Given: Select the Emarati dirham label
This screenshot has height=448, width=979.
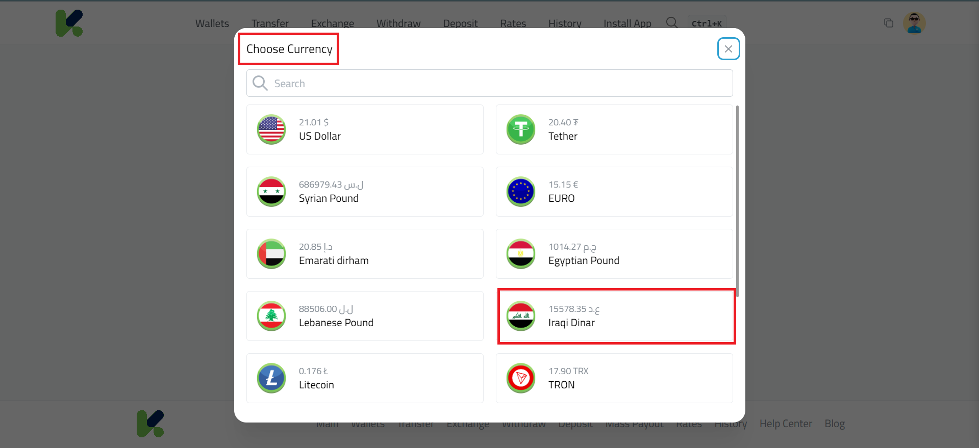Looking at the screenshot, I should [x=334, y=260].
